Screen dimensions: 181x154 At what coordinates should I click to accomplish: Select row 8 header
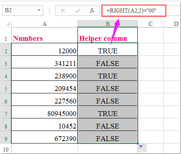tap(6, 124)
